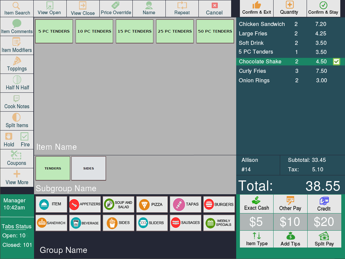Select Chicken Sandwich order line
Viewport: 345px width, 259px height.
(x=290, y=24)
